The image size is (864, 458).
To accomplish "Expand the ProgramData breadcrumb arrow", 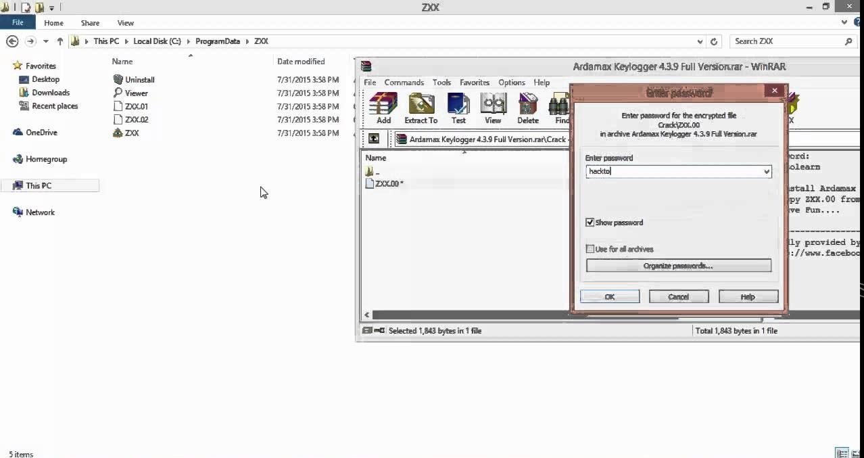I will [247, 41].
